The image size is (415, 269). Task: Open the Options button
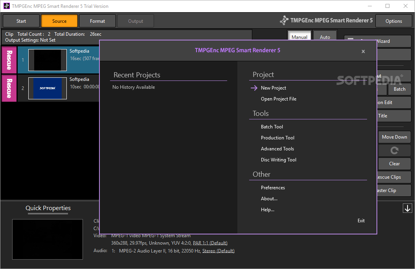pyautogui.click(x=393, y=21)
